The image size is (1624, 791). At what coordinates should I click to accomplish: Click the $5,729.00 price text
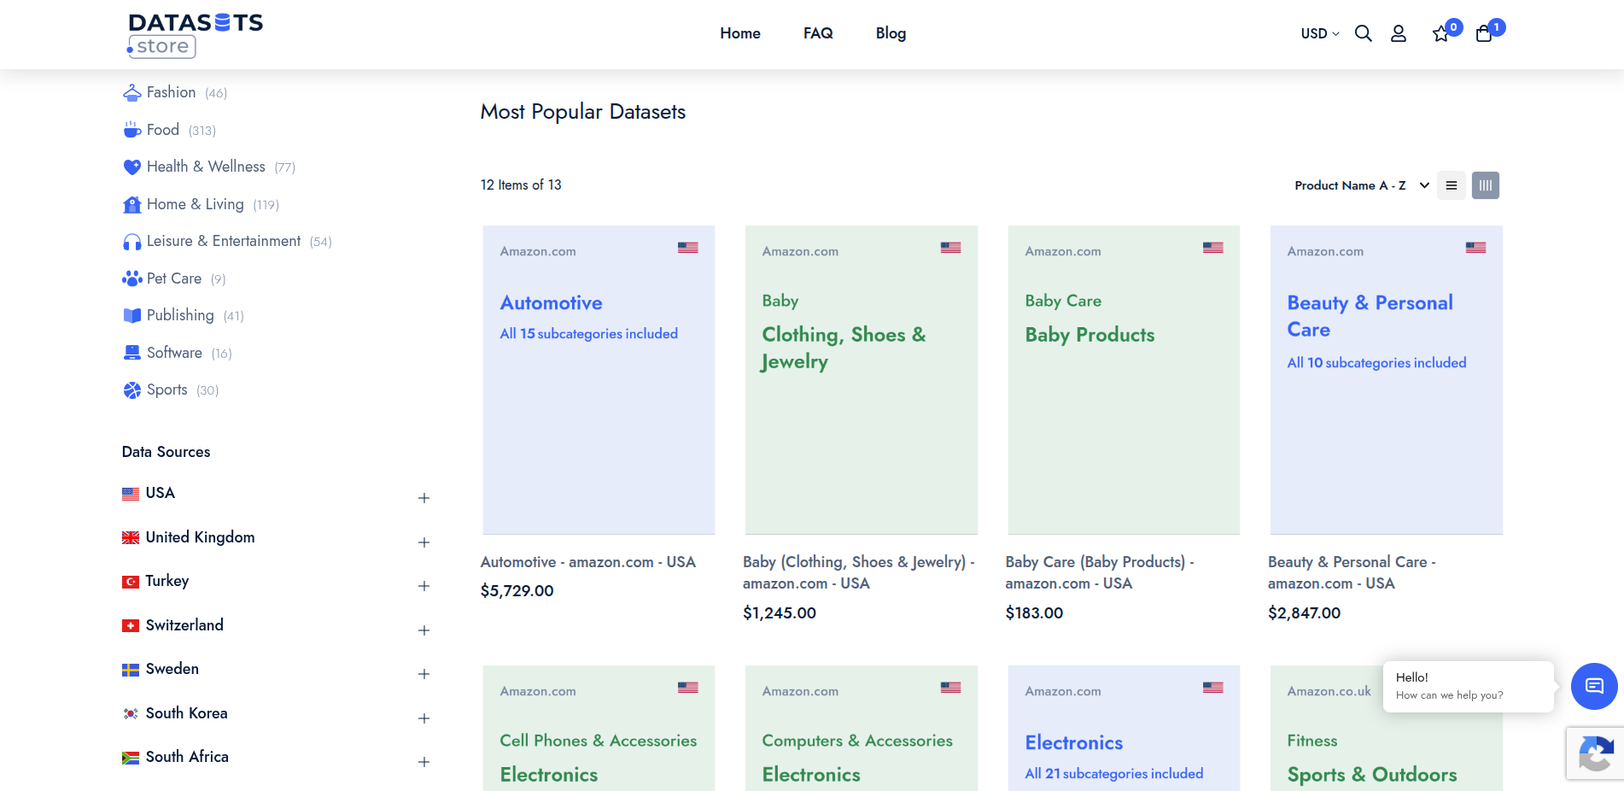(x=517, y=591)
